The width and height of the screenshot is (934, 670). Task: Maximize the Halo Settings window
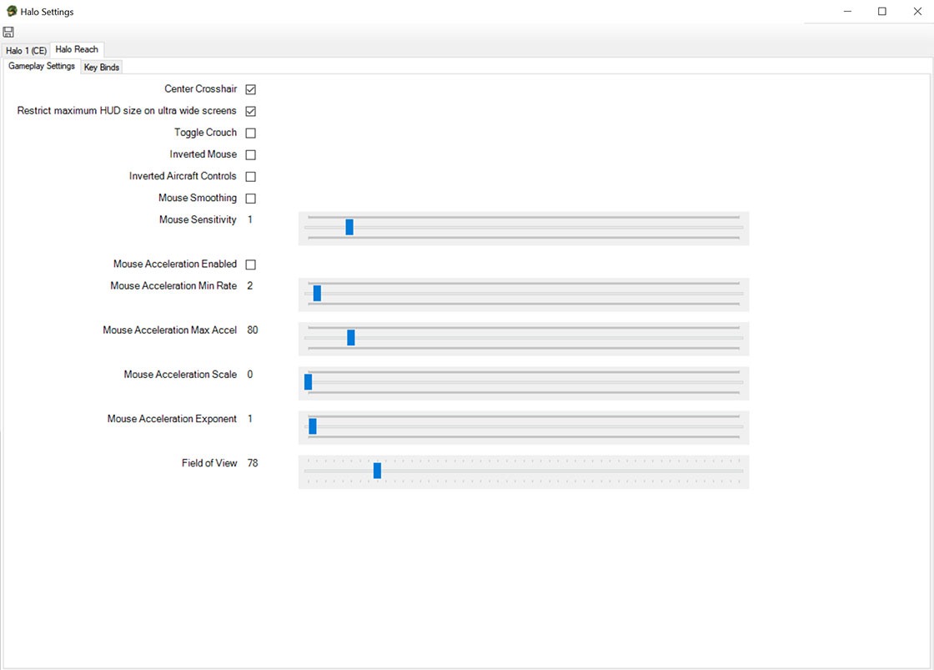881,12
